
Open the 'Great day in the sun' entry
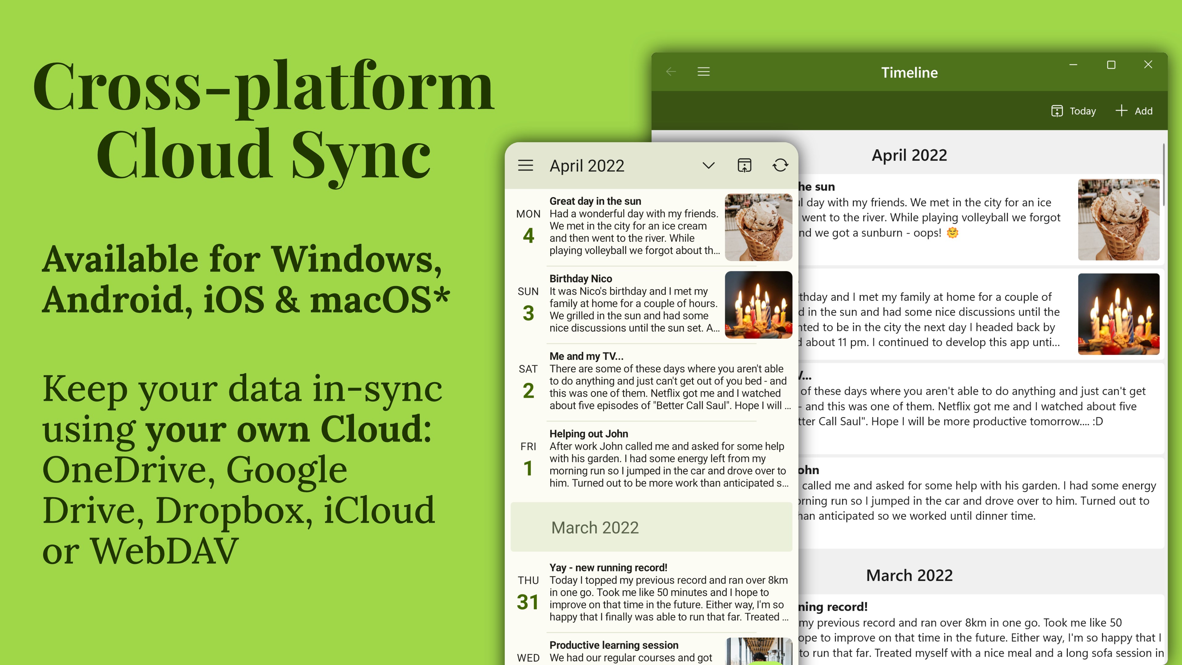pyautogui.click(x=633, y=225)
